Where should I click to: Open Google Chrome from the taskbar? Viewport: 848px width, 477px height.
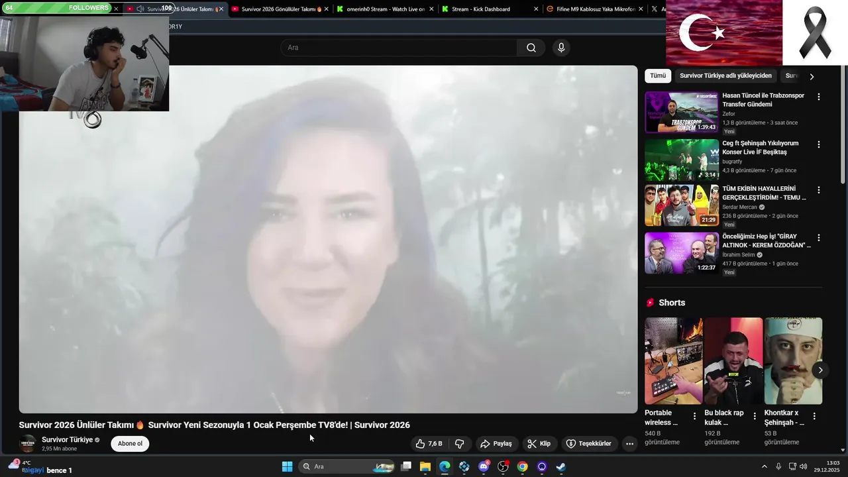coord(522,466)
